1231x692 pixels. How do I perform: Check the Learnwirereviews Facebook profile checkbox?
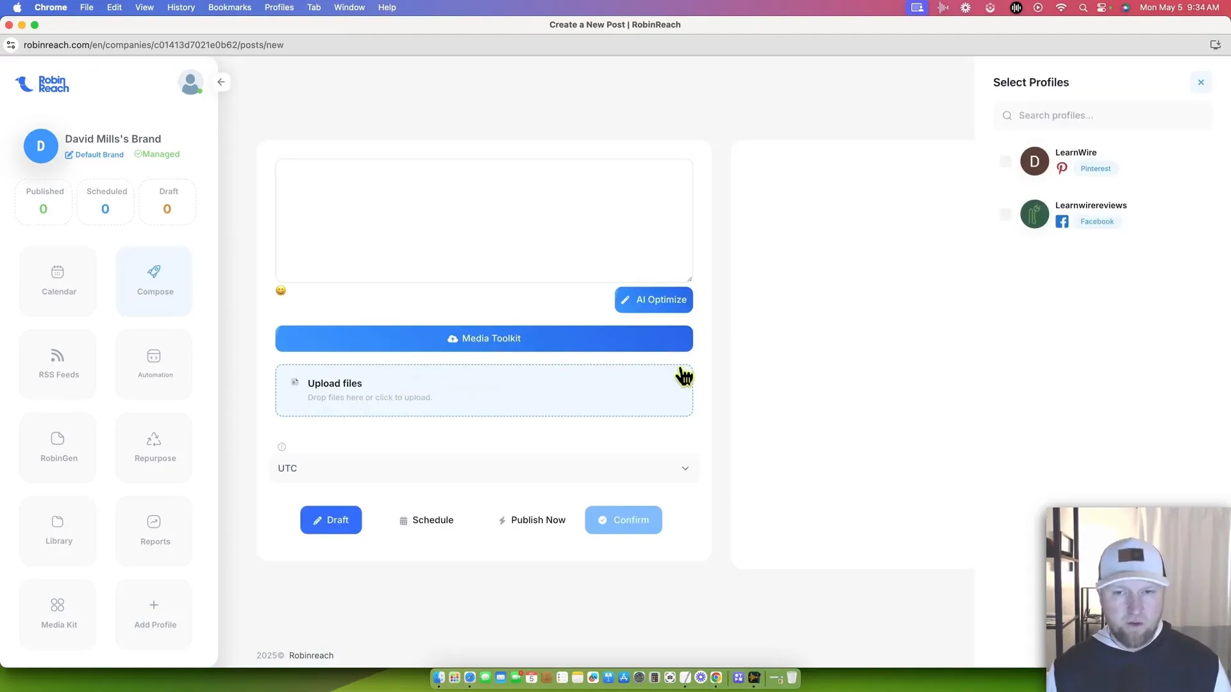pos(1005,214)
